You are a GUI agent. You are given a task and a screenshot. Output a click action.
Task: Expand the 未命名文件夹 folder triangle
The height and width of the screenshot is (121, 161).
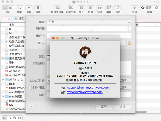tap(3, 58)
